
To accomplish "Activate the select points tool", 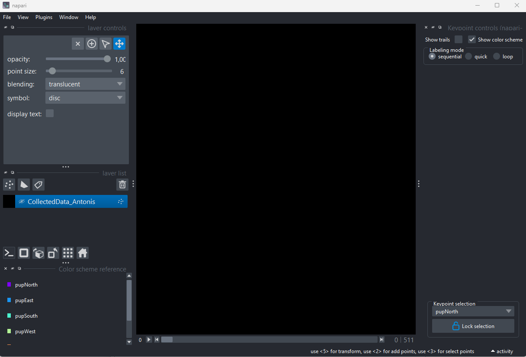I will point(106,43).
